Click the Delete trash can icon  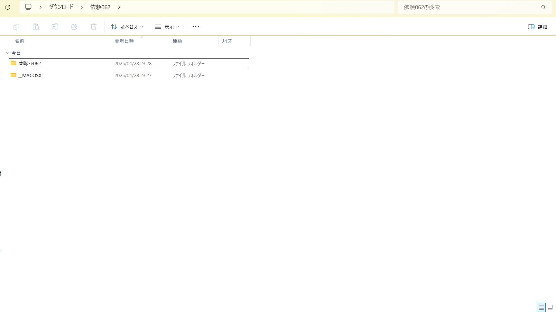(94, 27)
